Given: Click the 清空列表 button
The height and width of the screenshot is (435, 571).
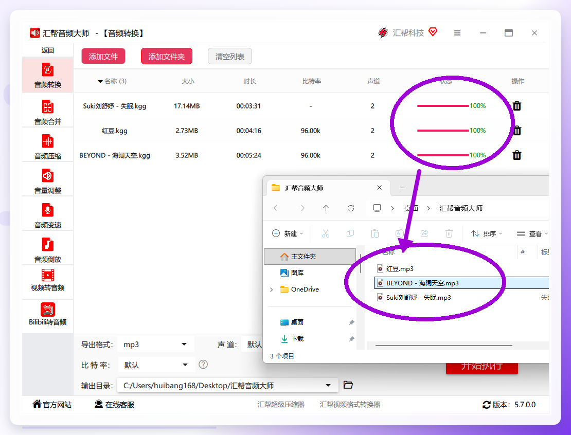Looking at the screenshot, I should (x=230, y=57).
